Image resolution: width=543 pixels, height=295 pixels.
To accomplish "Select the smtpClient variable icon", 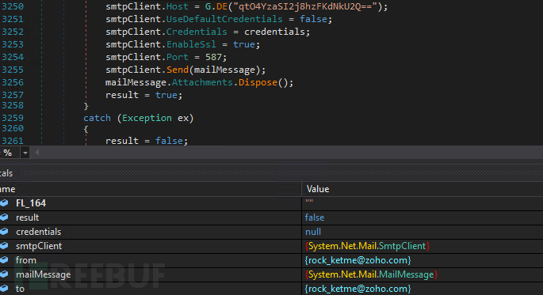I will 4,246.
